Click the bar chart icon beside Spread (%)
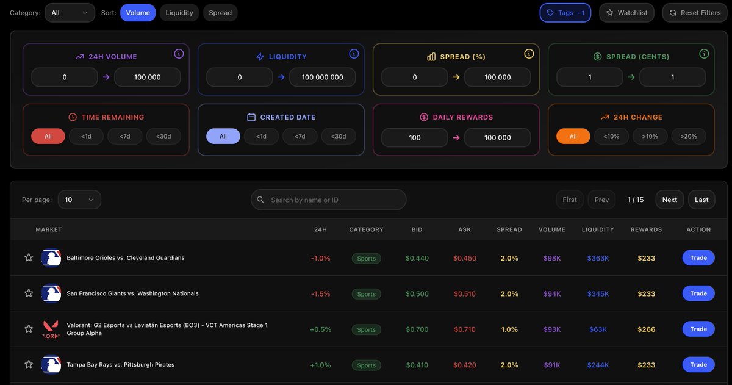Viewport: 732px width, 385px height. pyautogui.click(x=431, y=57)
